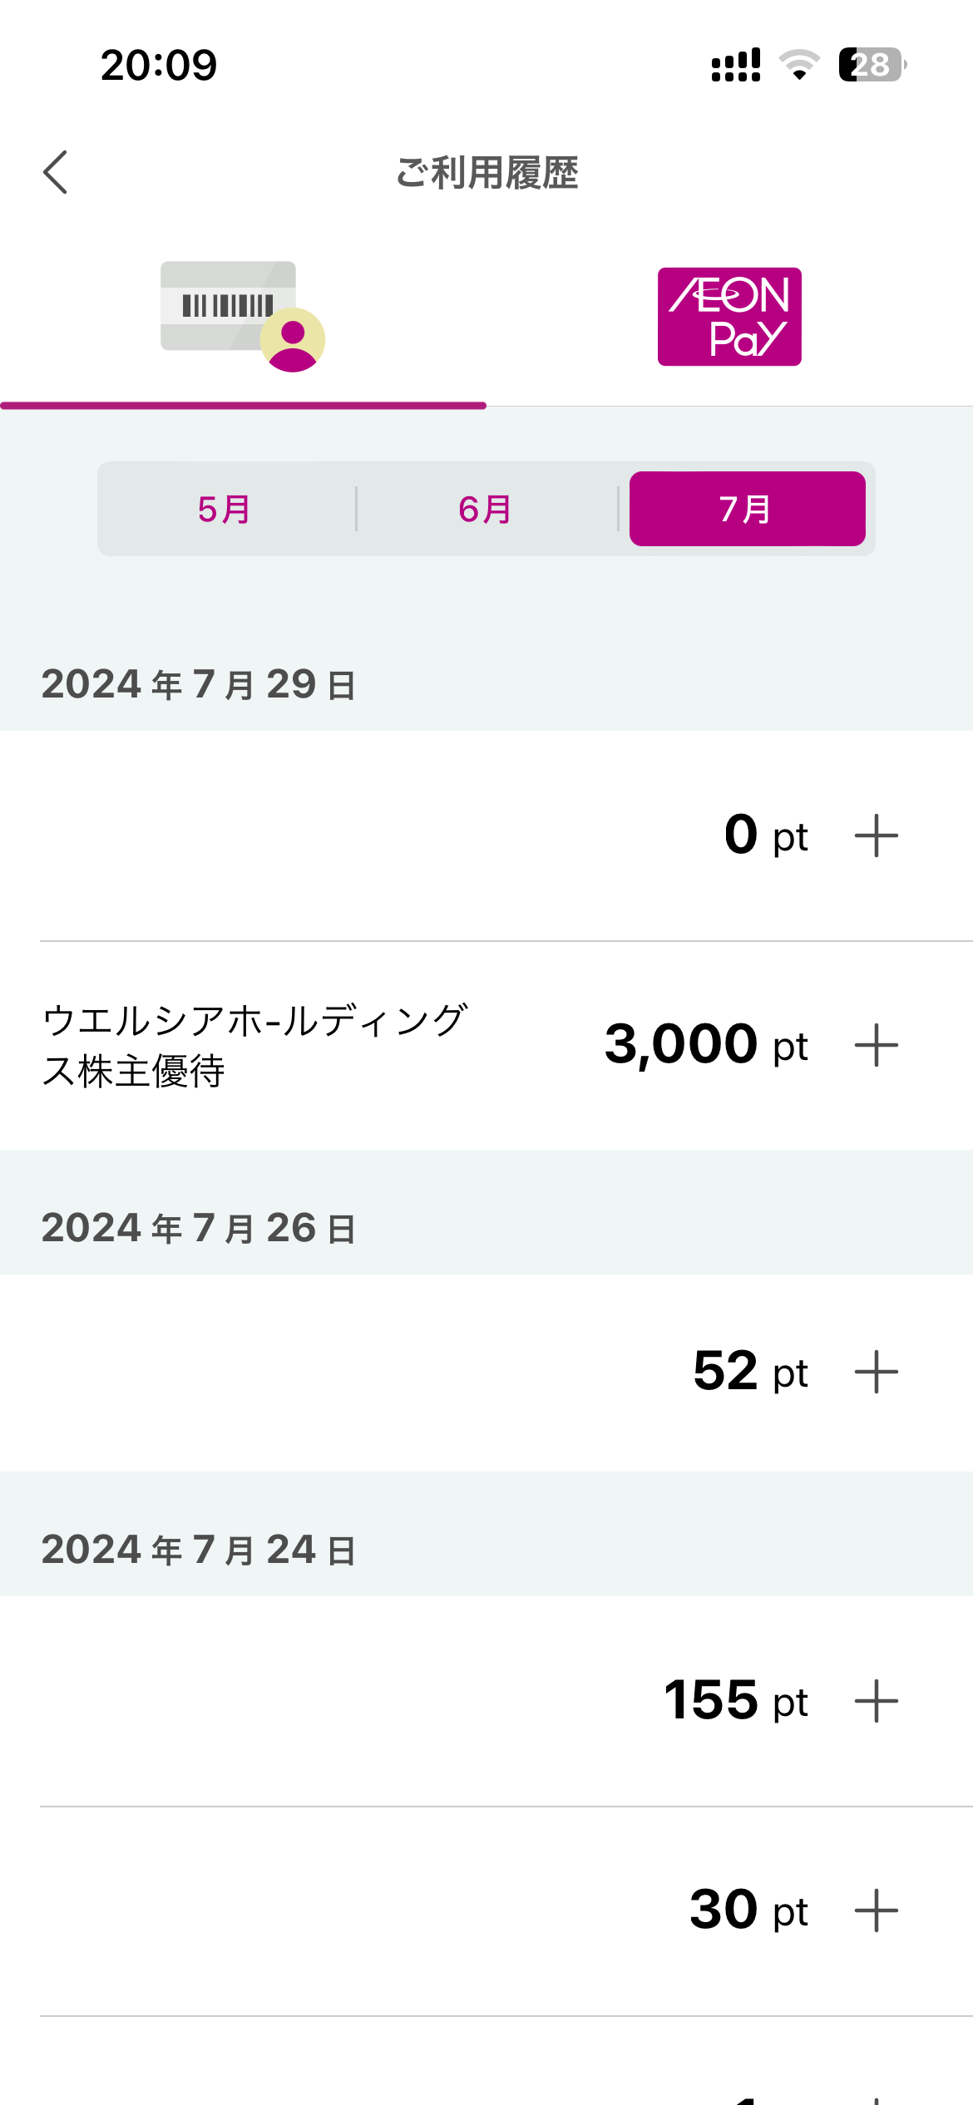Tap the Wi-Fi status icon
Screen dimensions: 973x2105
tap(799, 65)
